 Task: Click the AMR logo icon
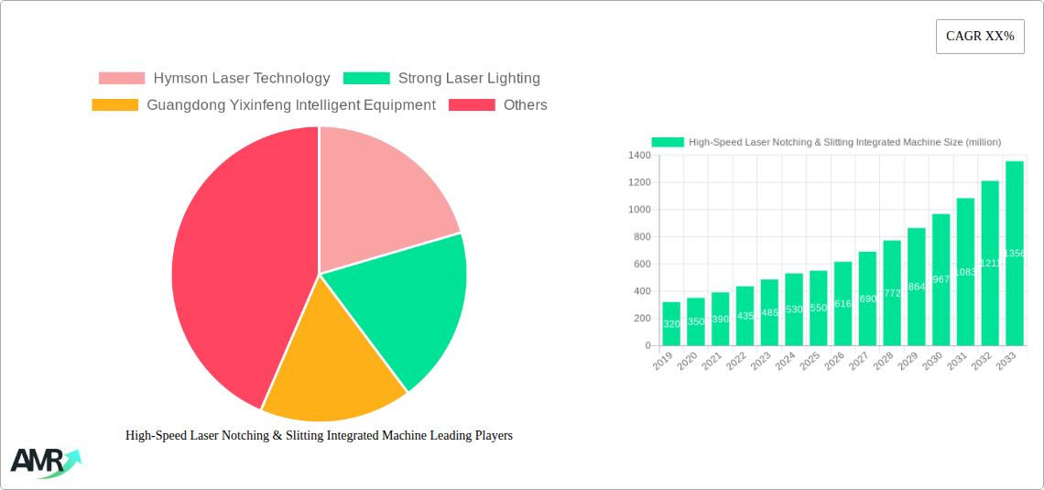point(45,463)
